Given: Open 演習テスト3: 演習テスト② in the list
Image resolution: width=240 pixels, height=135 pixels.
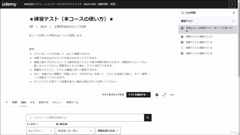Looking at the screenshot, I should (199, 42).
